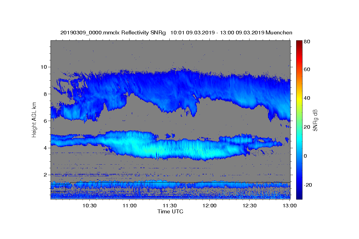Click the height tick label 6

(x=46, y=121)
